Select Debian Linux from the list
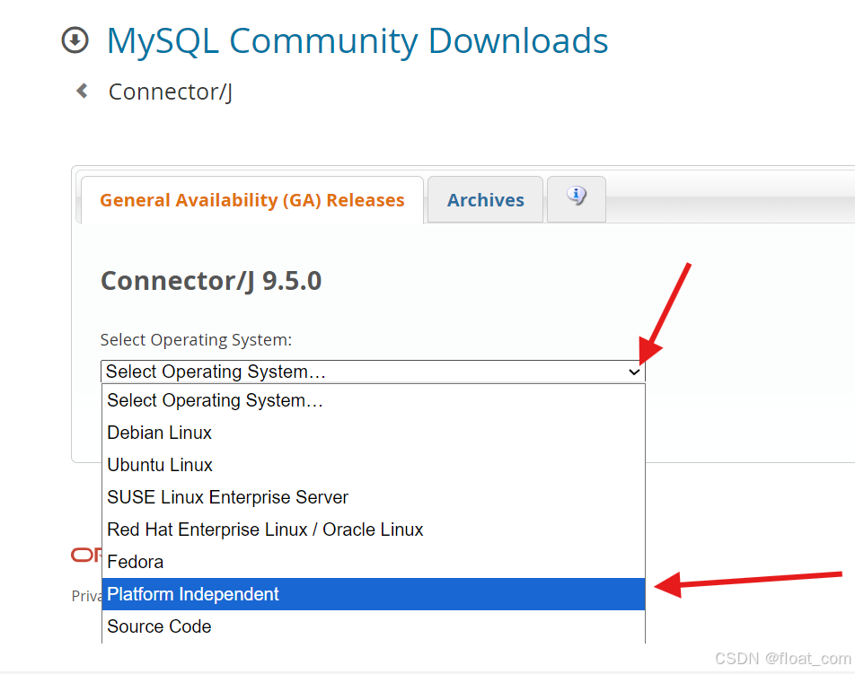The width and height of the screenshot is (855, 674). [x=374, y=433]
